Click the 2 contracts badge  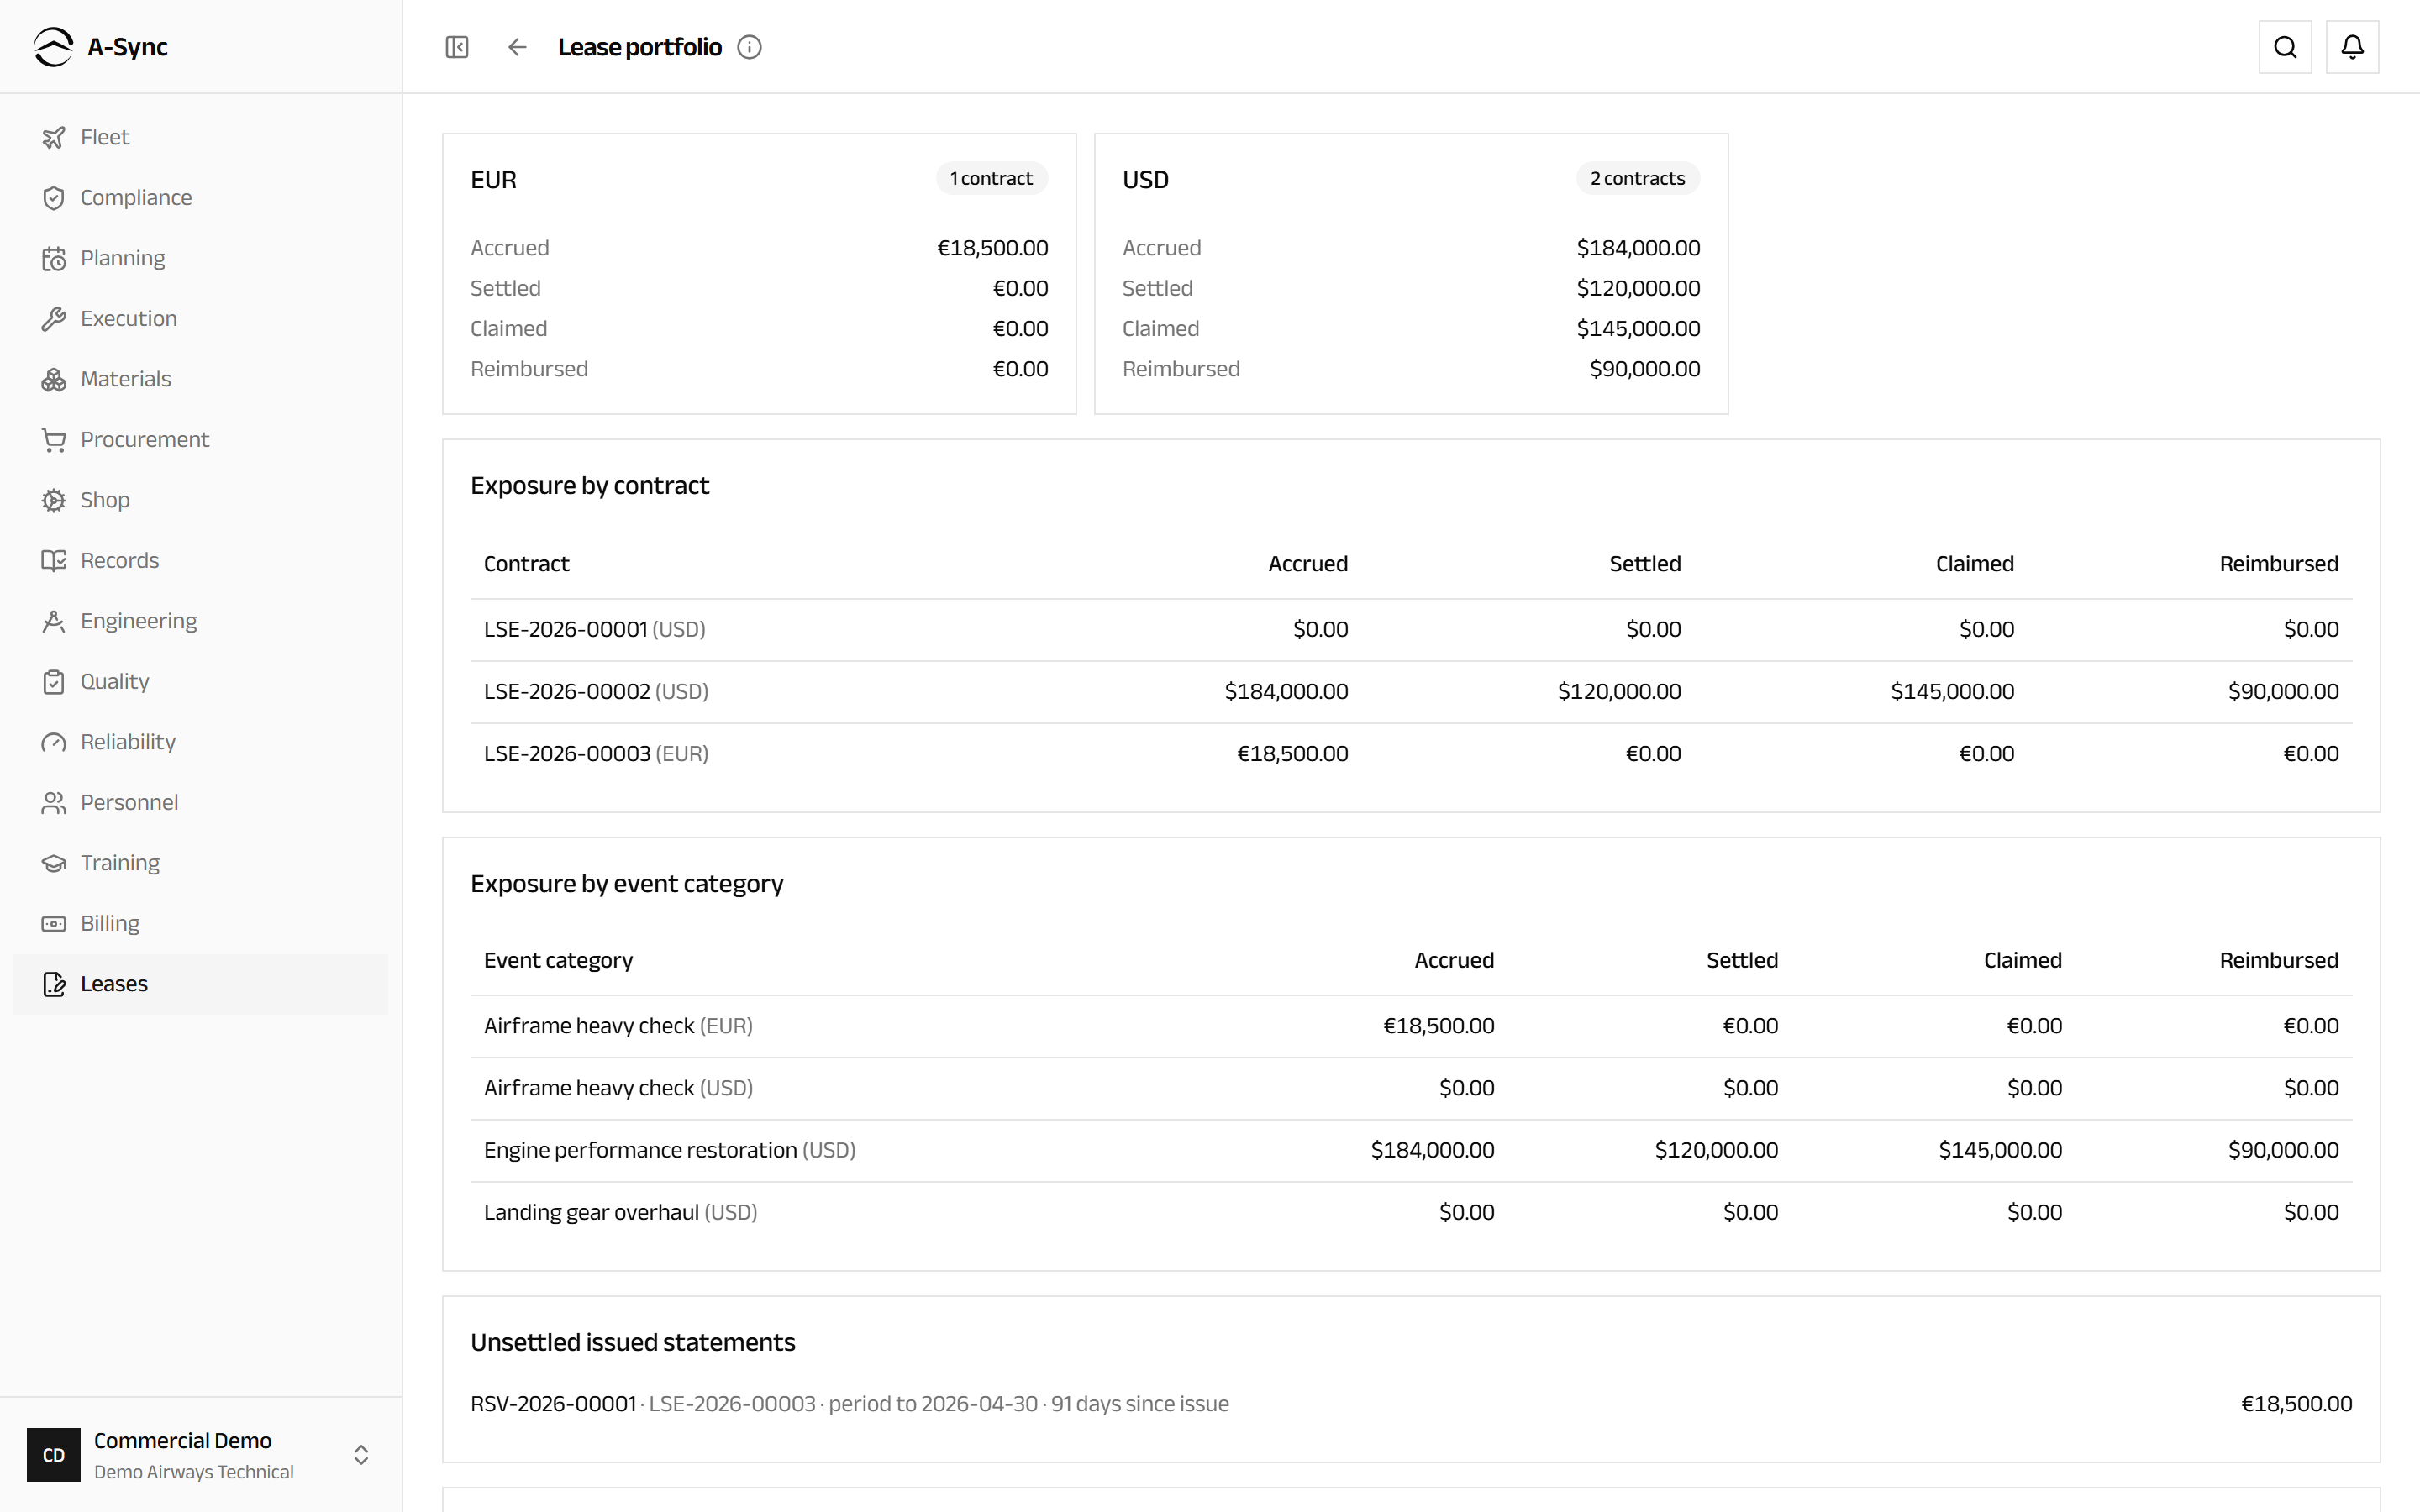point(1637,178)
